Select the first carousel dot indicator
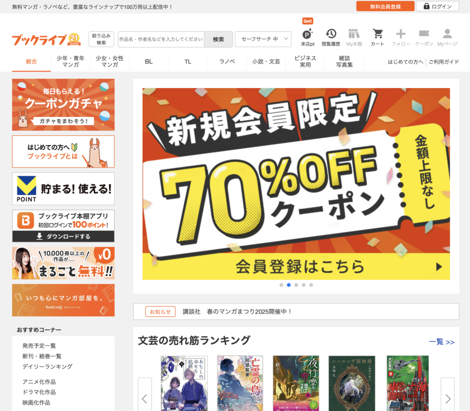This screenshot has width=470, height=411. click(281, 285)
